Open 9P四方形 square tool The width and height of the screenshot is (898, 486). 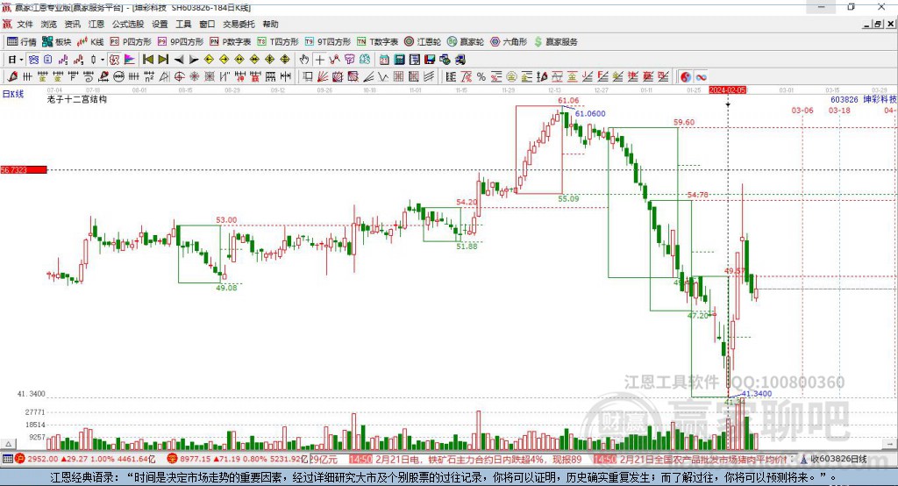pyautogui.click(x=181, y=42)
